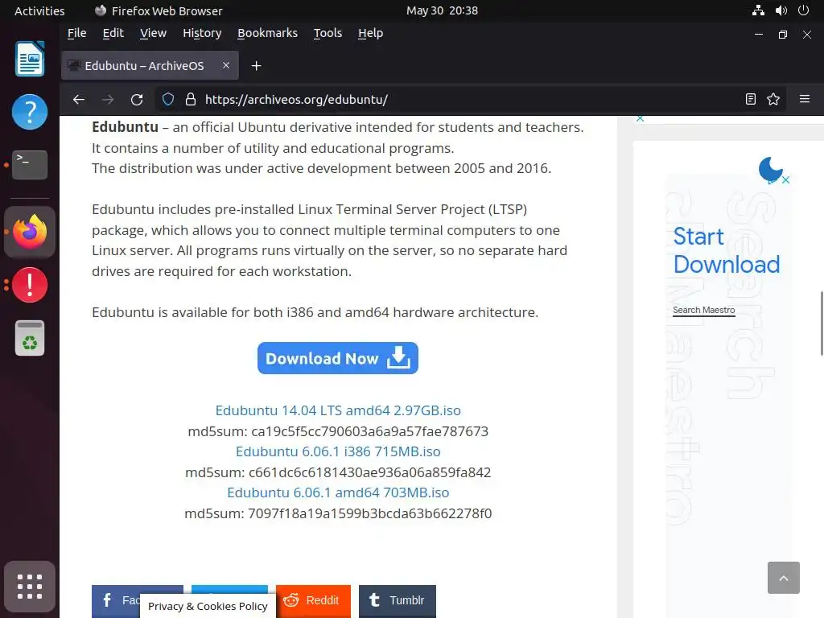Close the Edubuntu – ArchiveOS tab
This screenshot has height=618, width=824.
click(226, 65)
